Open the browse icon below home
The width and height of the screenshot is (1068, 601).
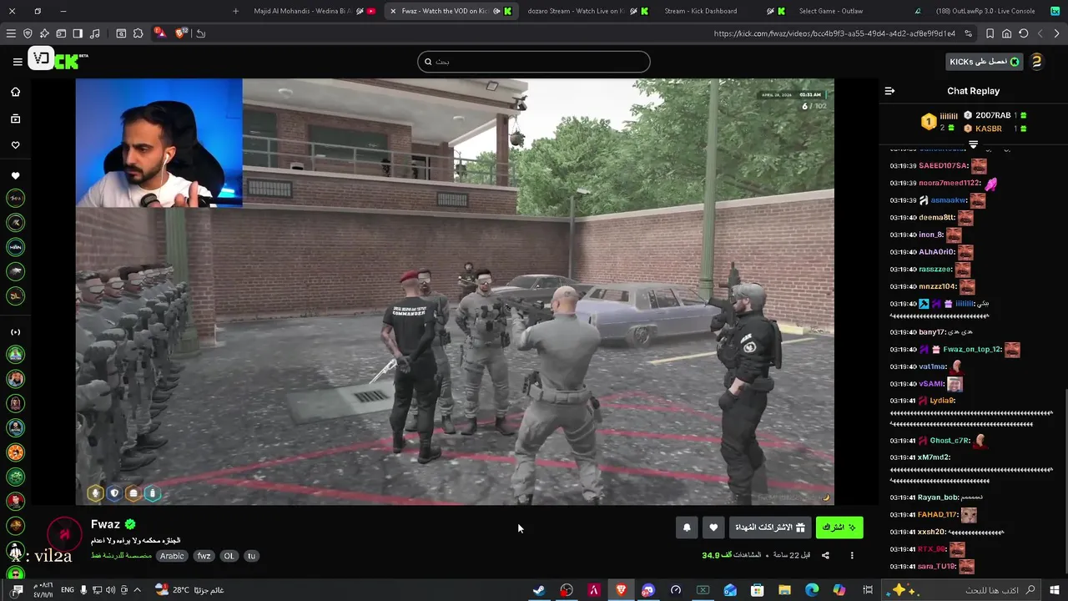coord(15,119)
